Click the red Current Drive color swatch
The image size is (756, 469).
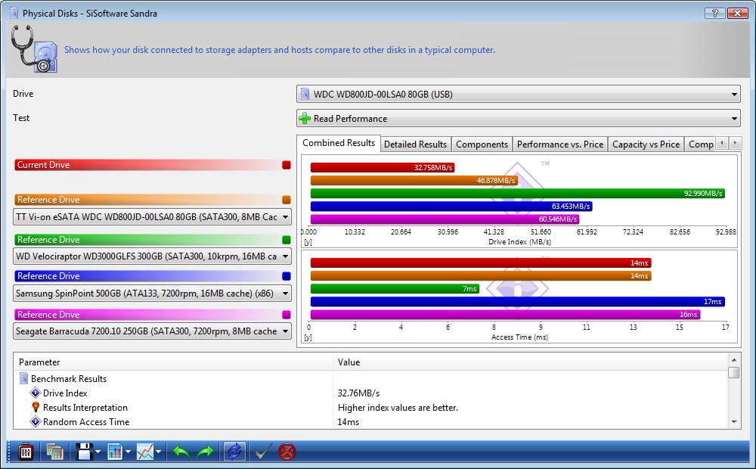pyautogui.click(x=287, y=165)
